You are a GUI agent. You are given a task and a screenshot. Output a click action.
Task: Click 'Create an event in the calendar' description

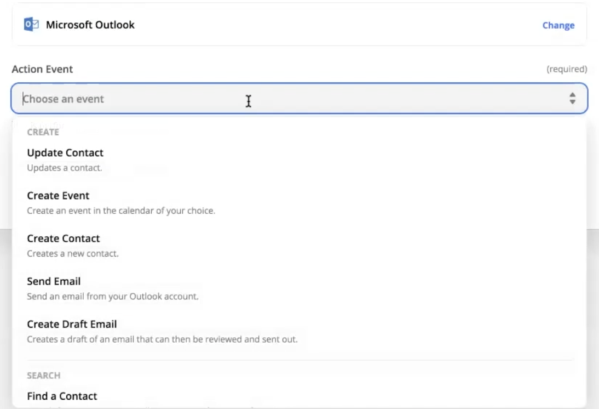pos(121,211)
